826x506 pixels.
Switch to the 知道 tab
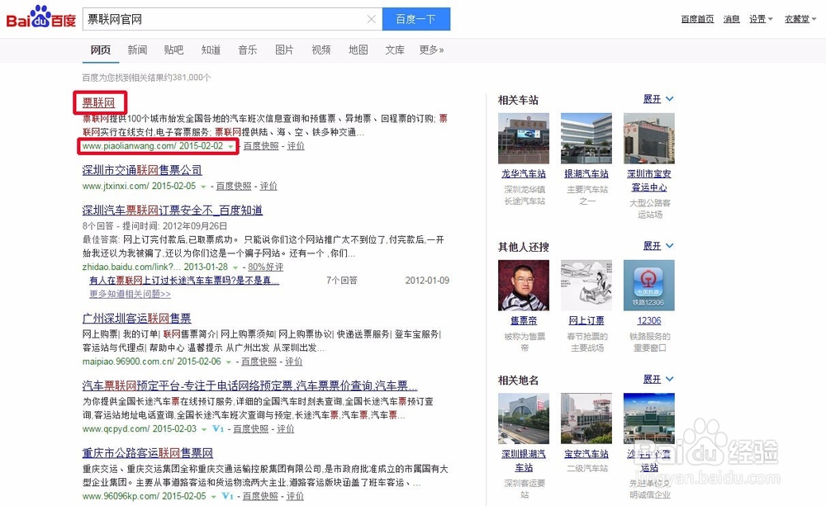pos(211,50)
